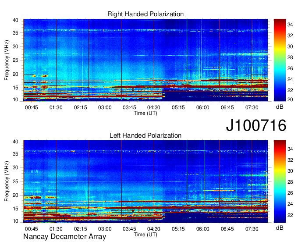Click the '20' value on Right Handed color bar
The image size is (298, 242).
coord(290,100)
